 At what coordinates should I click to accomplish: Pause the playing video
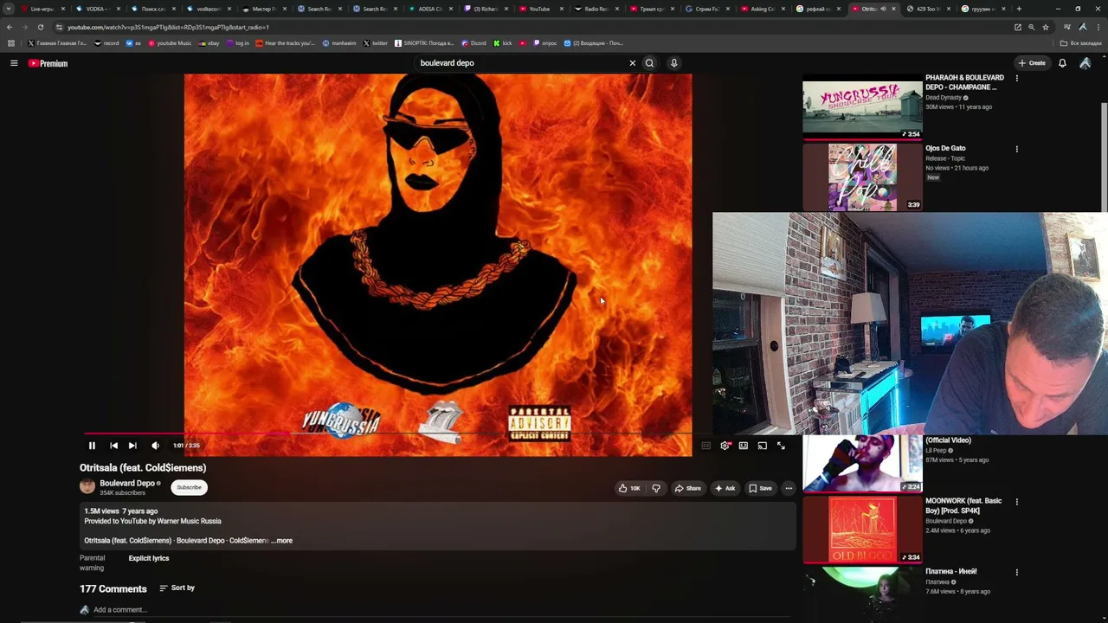[92, 446]
